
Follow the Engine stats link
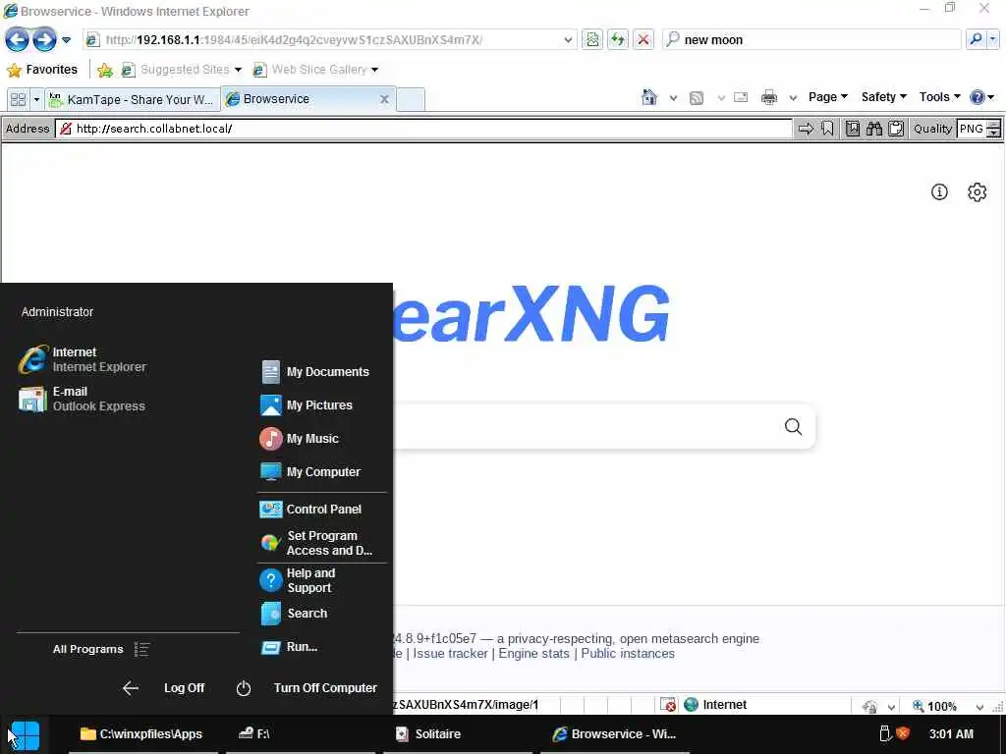point(533,653)
